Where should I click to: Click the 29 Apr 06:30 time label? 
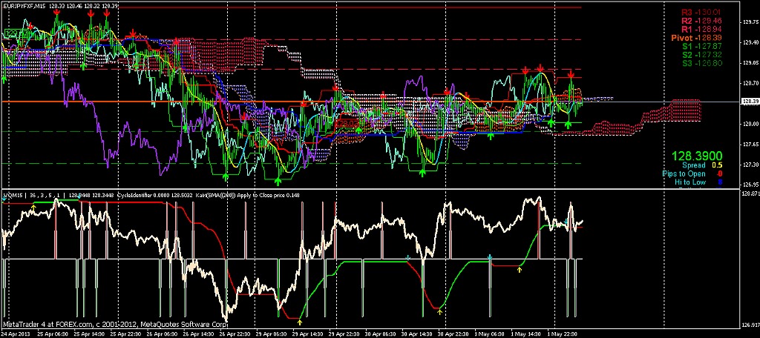(273, 334)
